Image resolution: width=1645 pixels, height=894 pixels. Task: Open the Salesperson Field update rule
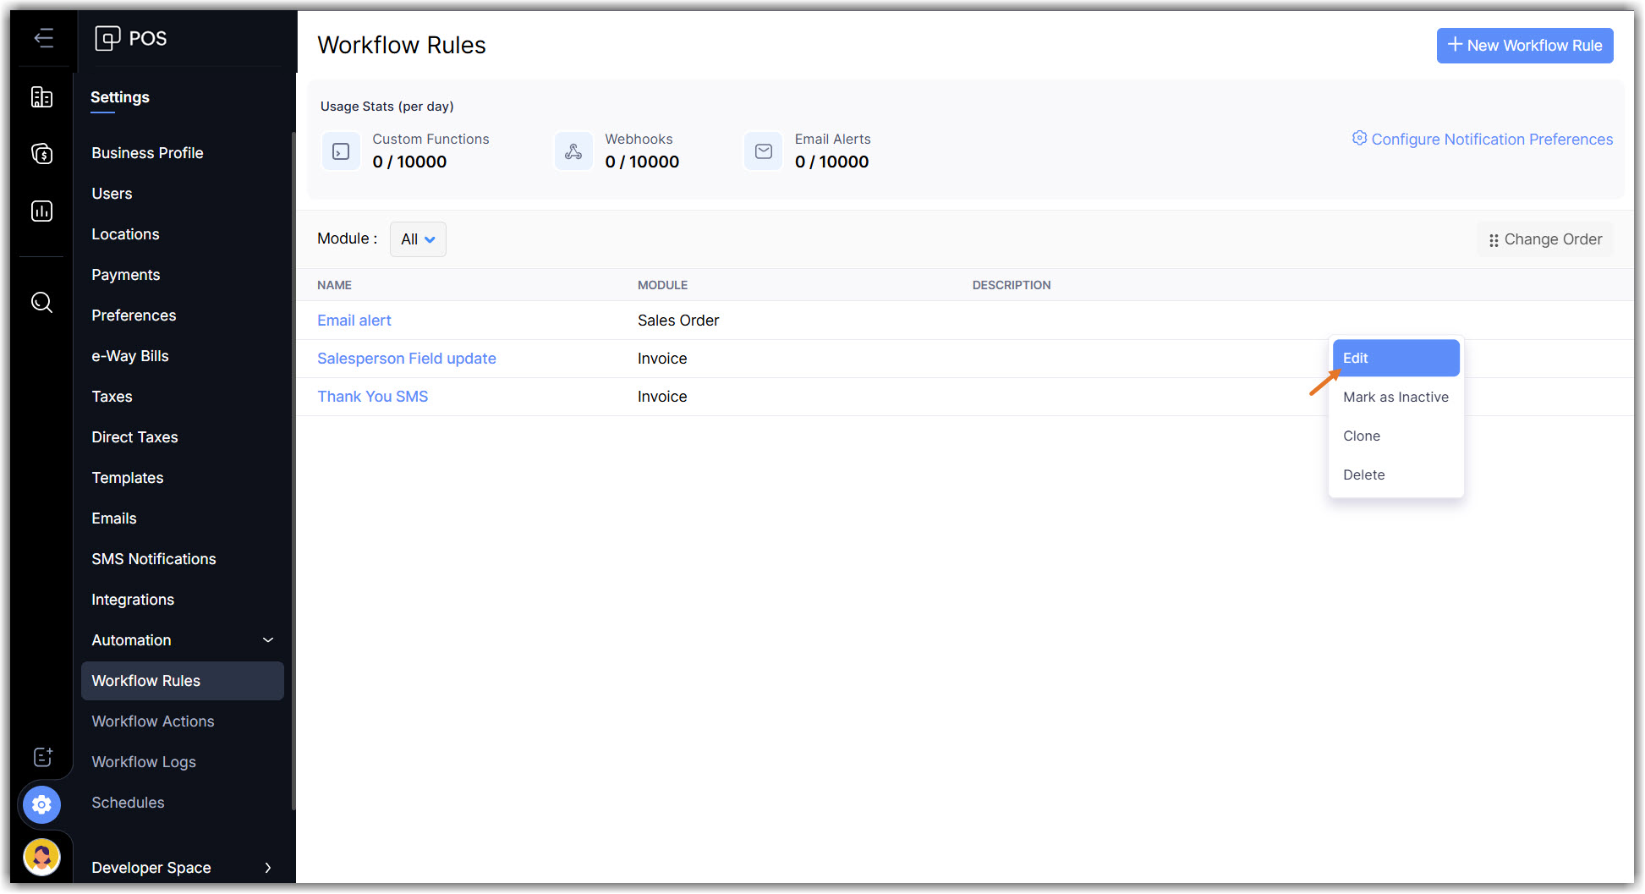click(406, 359)
